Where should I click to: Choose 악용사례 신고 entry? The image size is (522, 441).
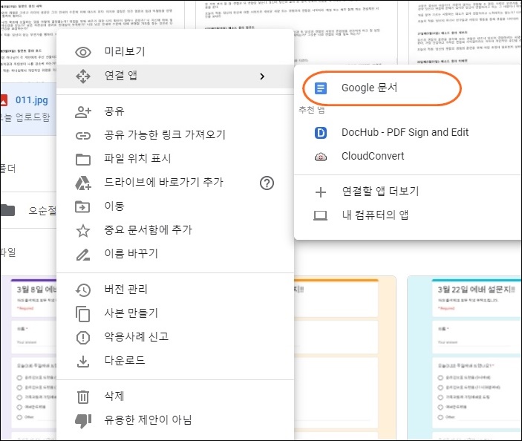175,338
